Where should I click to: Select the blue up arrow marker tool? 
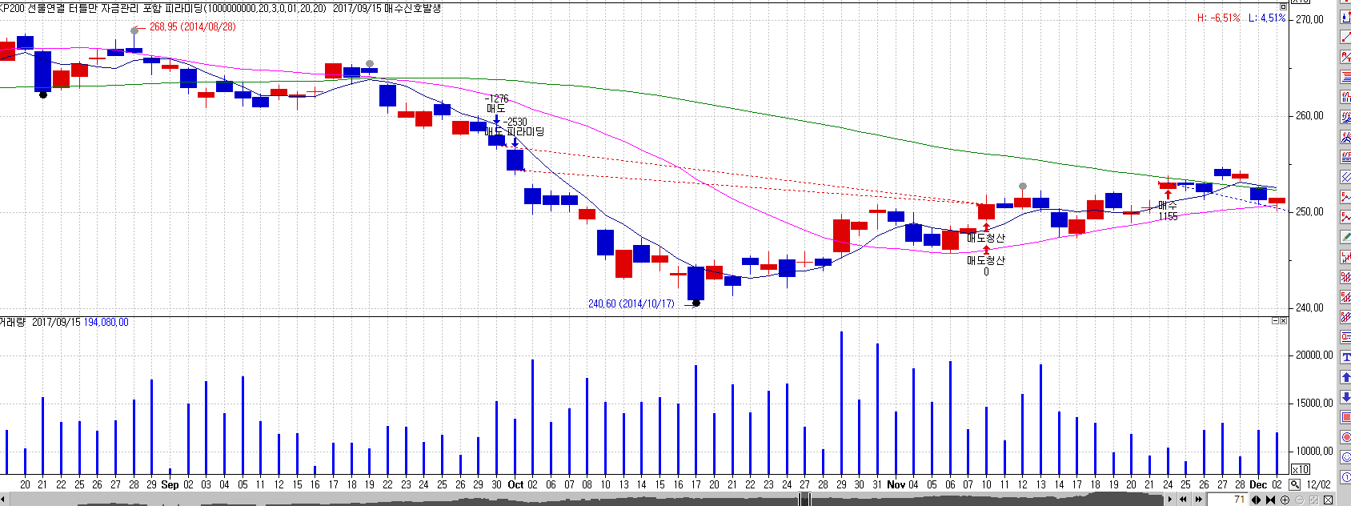1345,377
